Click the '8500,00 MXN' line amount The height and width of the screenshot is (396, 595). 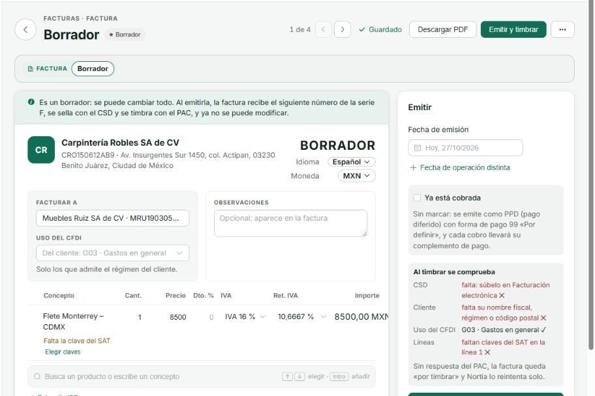coord(361,317)
